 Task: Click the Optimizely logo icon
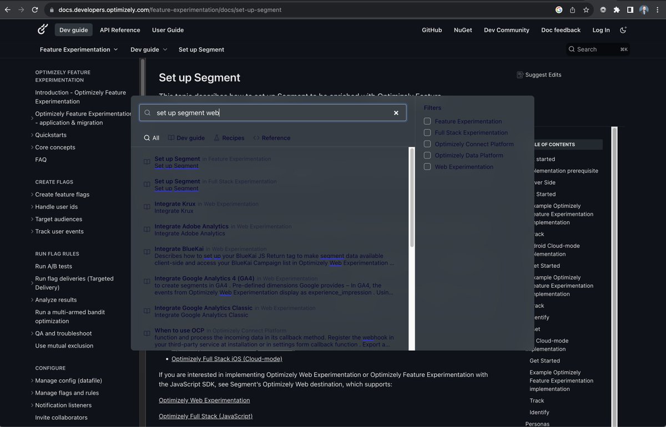click(43, 30)
